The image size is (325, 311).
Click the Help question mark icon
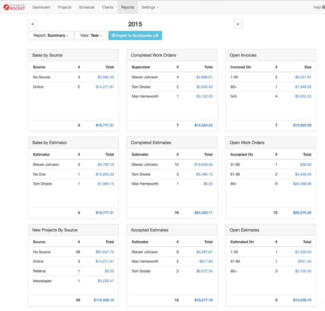323,7
